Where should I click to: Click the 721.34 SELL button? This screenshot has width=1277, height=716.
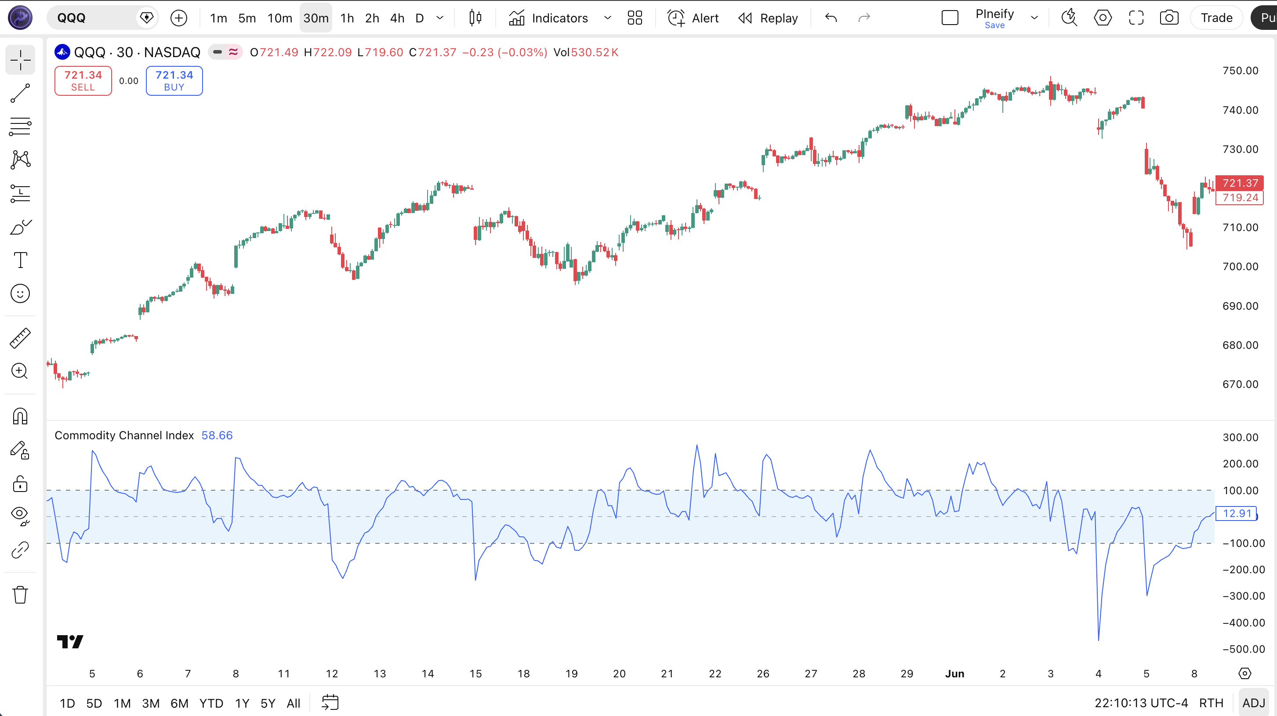(83, 81)
